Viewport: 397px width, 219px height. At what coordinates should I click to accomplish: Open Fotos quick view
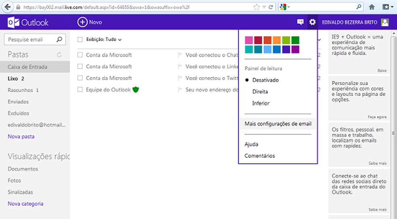click(14, 181)
